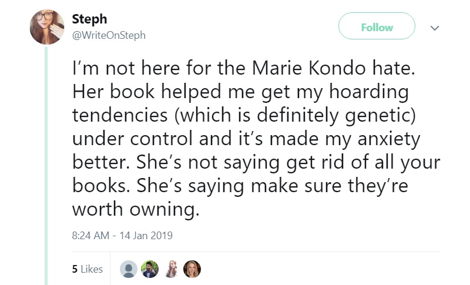Click the phrase "hoarding" in the tweet
Viewport: 470px width, 285px height.
pos(369,92)
